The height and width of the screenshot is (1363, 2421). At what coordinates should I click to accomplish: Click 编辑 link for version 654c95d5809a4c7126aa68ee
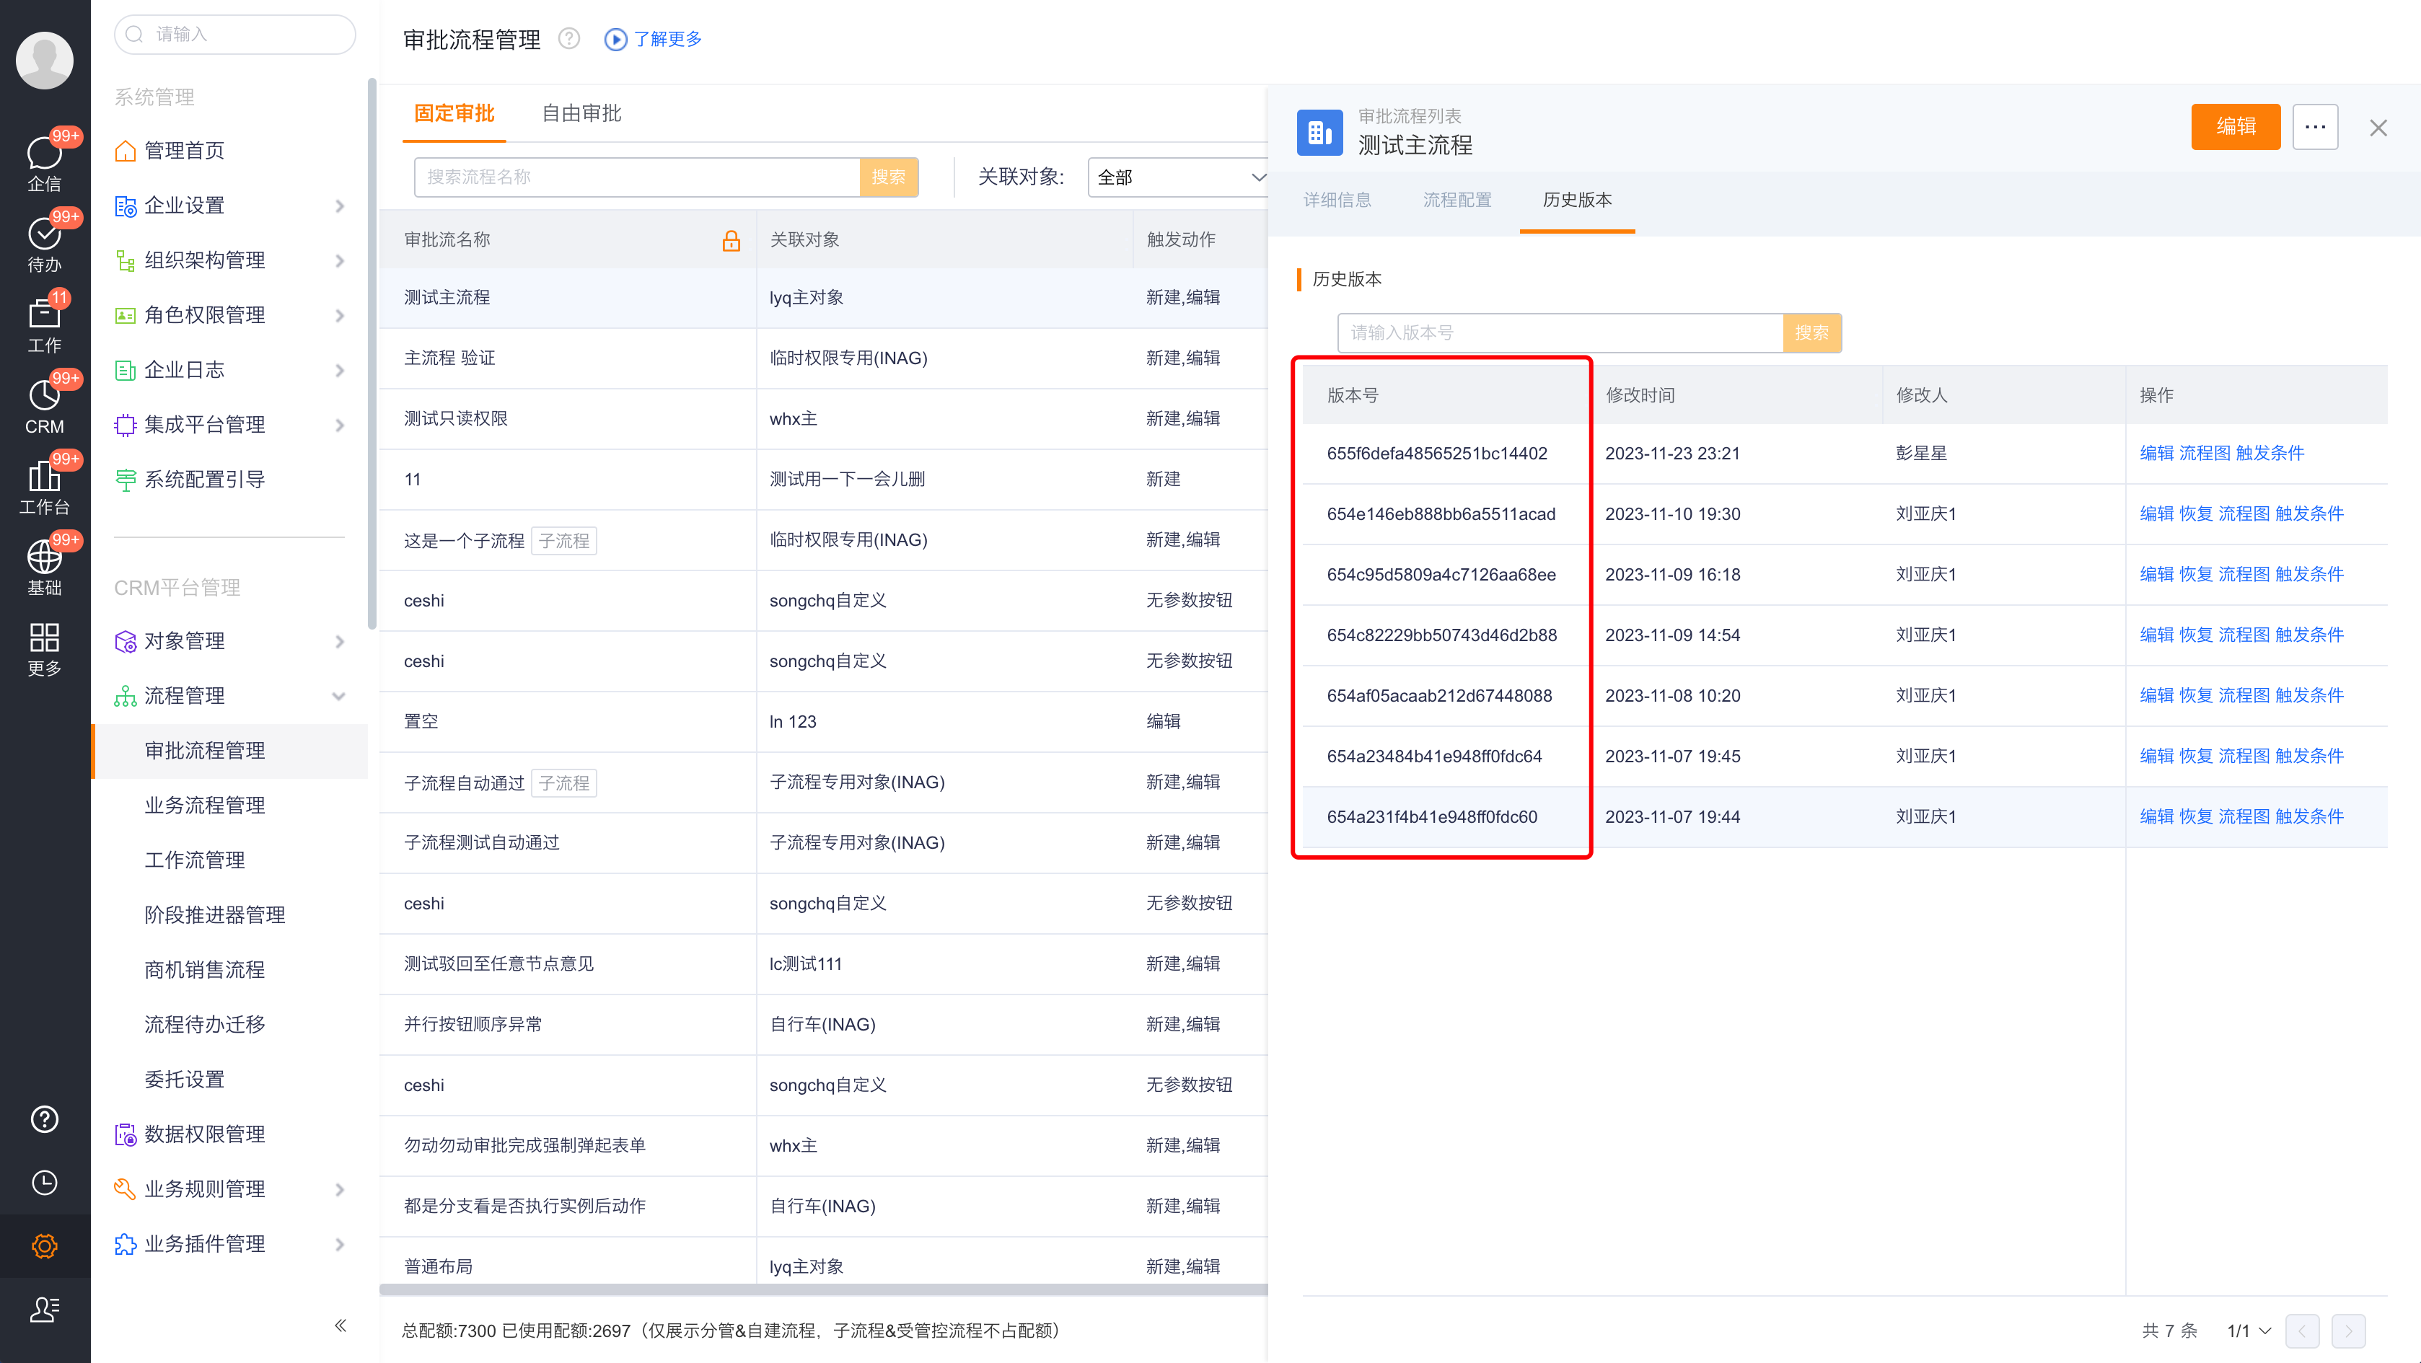click(2156, 574)
